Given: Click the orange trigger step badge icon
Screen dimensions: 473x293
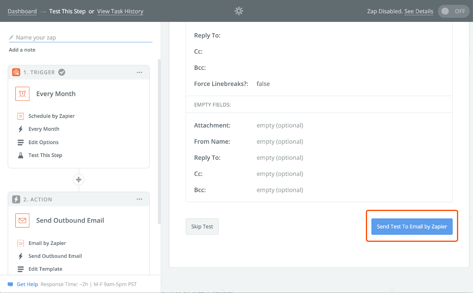Looking at the screenshot, I should tap(16, 72).
